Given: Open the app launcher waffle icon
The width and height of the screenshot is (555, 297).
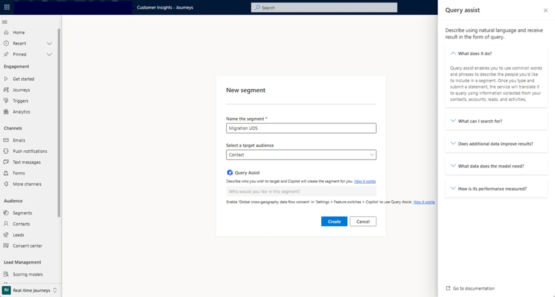Looking at the screenshot, I should (7, 7).
